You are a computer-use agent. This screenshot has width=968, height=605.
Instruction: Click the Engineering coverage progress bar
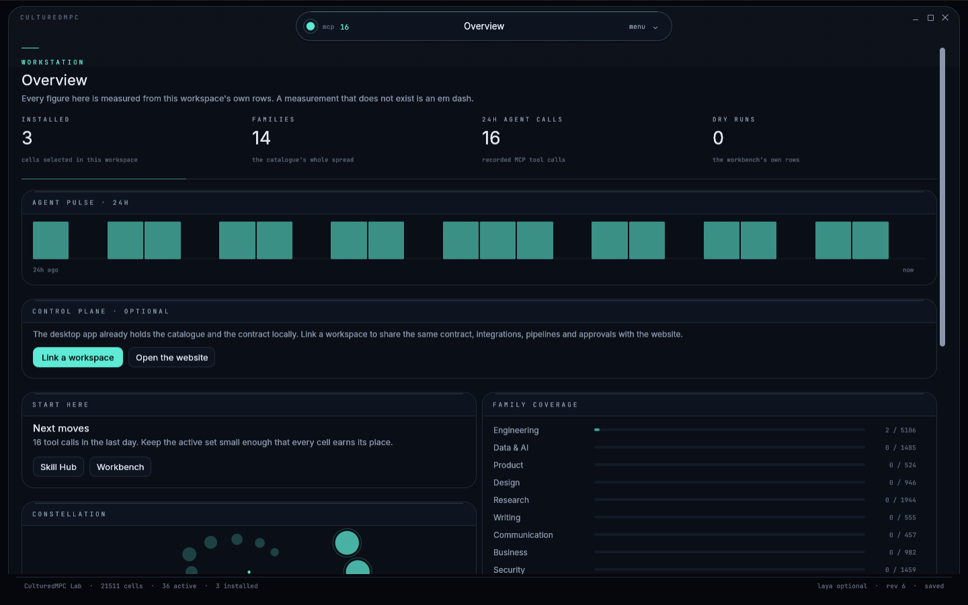click(x=729, y=430)
